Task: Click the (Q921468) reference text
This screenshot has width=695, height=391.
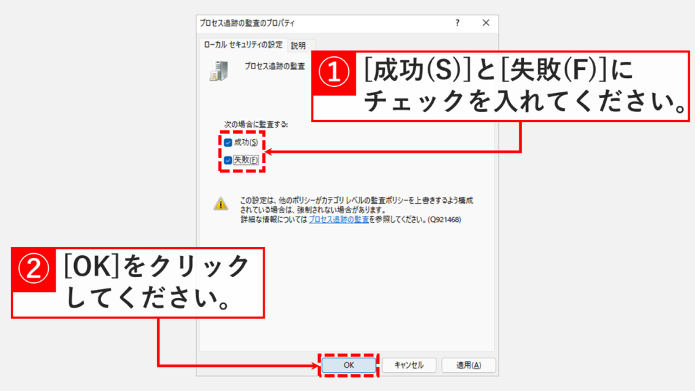Action: 444,219
